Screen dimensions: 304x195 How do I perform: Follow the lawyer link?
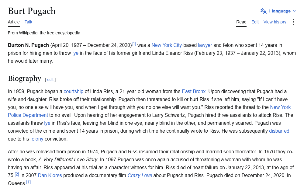(205, 45)
